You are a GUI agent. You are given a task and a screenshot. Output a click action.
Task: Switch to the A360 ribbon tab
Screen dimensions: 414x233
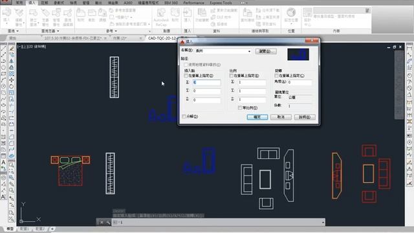coord(128,3)
